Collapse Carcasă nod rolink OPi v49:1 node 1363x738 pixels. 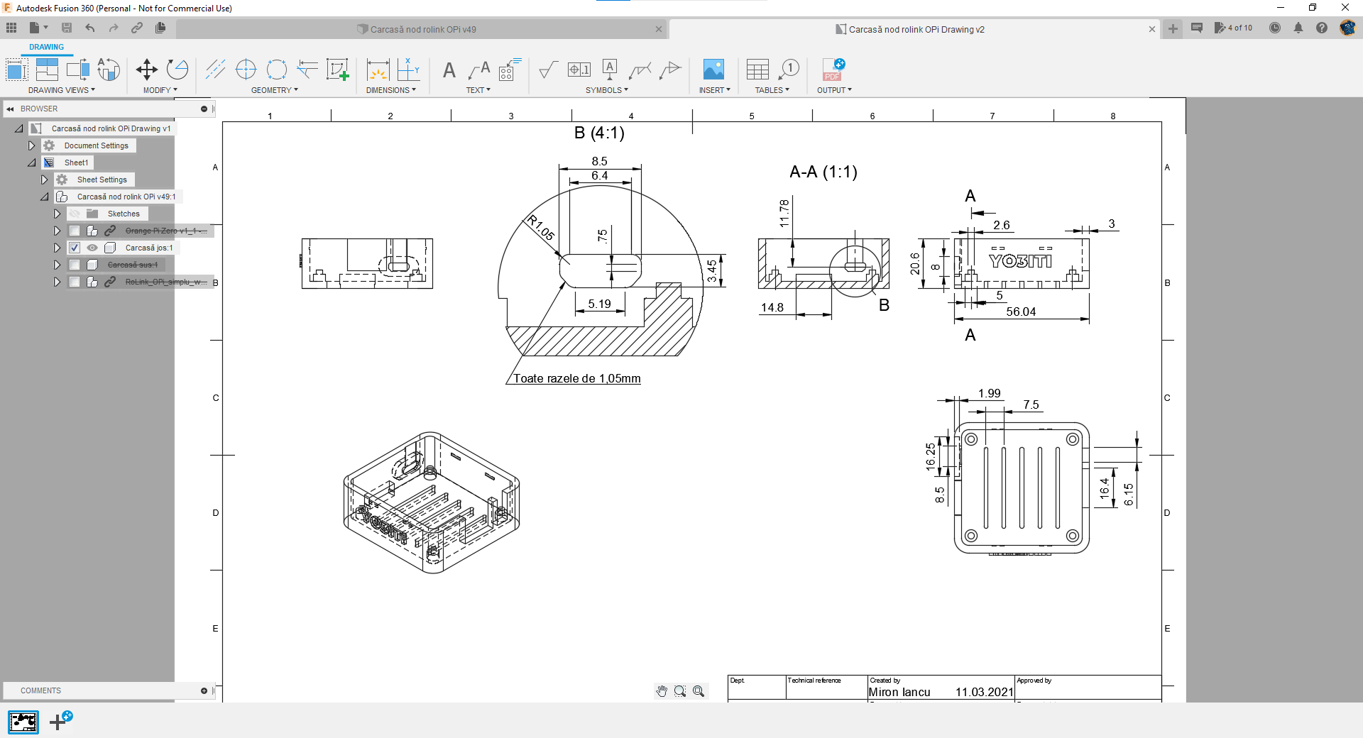coord(45,197)
